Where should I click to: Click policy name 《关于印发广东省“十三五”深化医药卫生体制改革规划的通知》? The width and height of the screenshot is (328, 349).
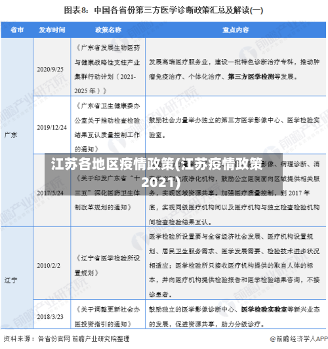coord(108,193)
